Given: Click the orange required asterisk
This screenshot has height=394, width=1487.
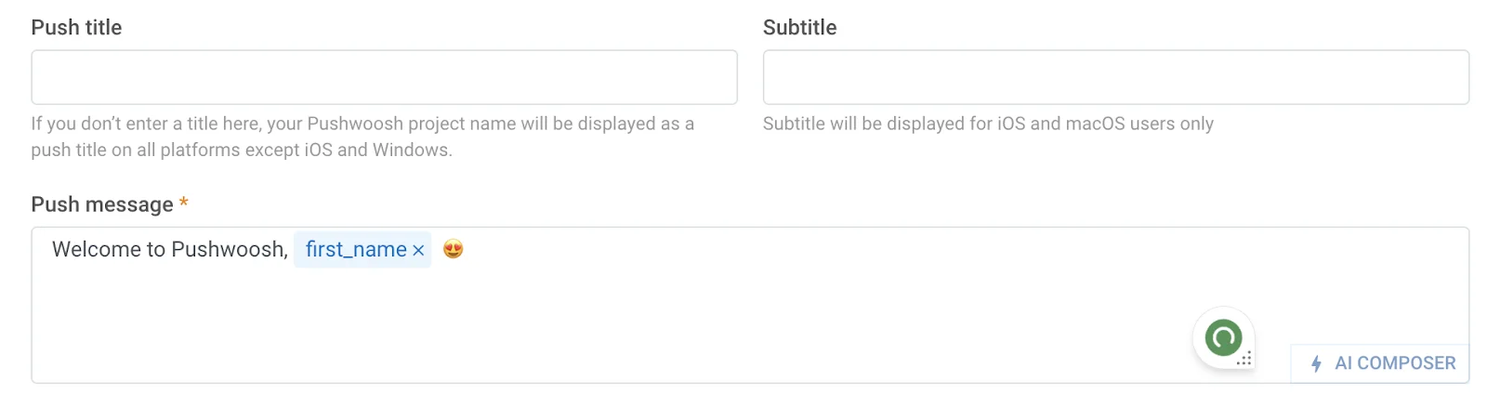Looking at the screenshot, I should (x=184, y=203).
